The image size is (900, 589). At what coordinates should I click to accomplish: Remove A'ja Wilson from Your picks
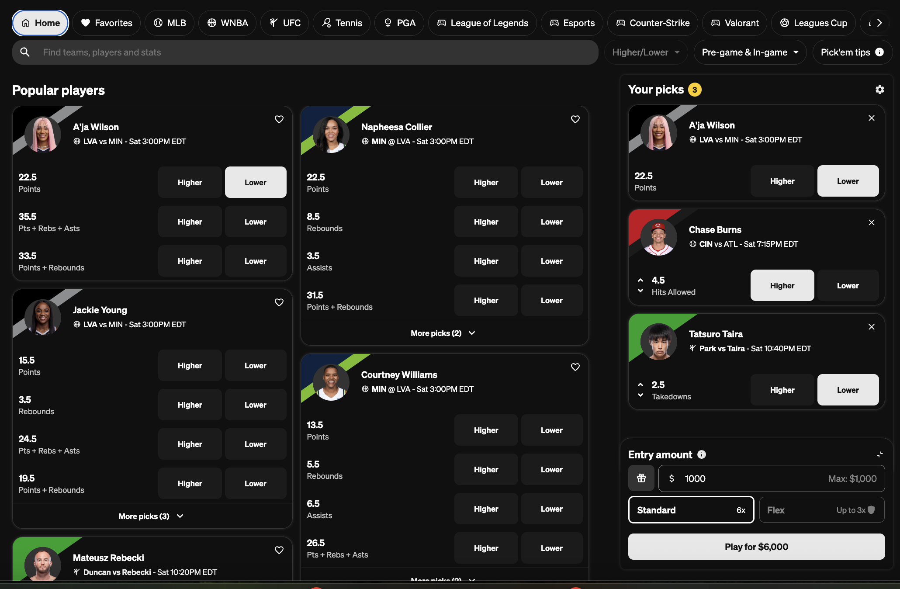(872, 118)
